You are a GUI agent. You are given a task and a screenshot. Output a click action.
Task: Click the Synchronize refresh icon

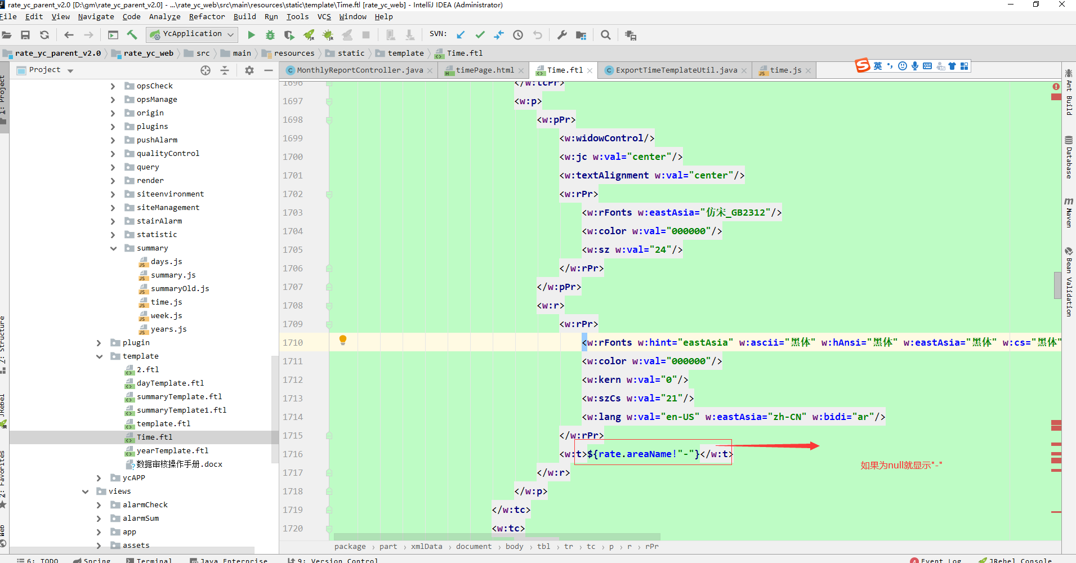tap(44, 35)
